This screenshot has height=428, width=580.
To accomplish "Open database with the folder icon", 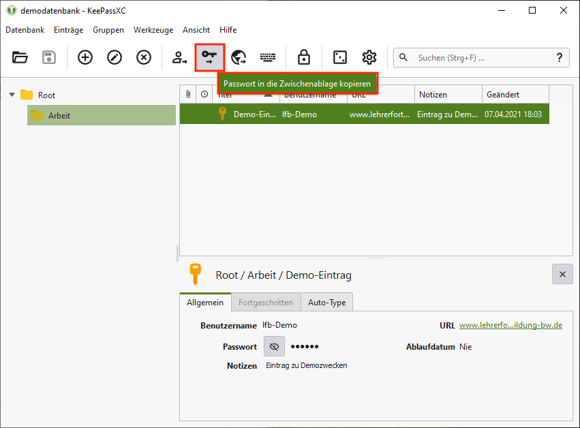I will tap(20, 58).
